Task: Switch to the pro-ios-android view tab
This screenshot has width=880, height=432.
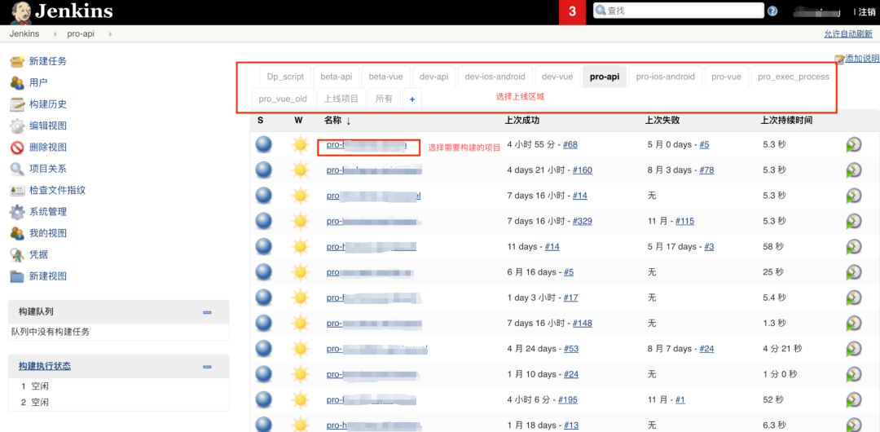Action: 665,77
